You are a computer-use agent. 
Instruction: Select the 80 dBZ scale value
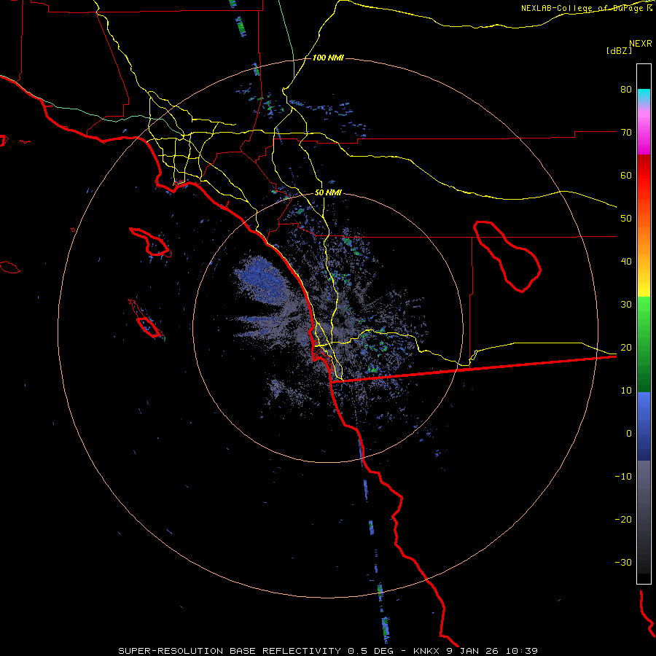(626, 89)
